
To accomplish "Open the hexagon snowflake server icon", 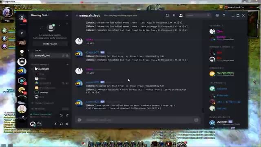I will point(22,81).
